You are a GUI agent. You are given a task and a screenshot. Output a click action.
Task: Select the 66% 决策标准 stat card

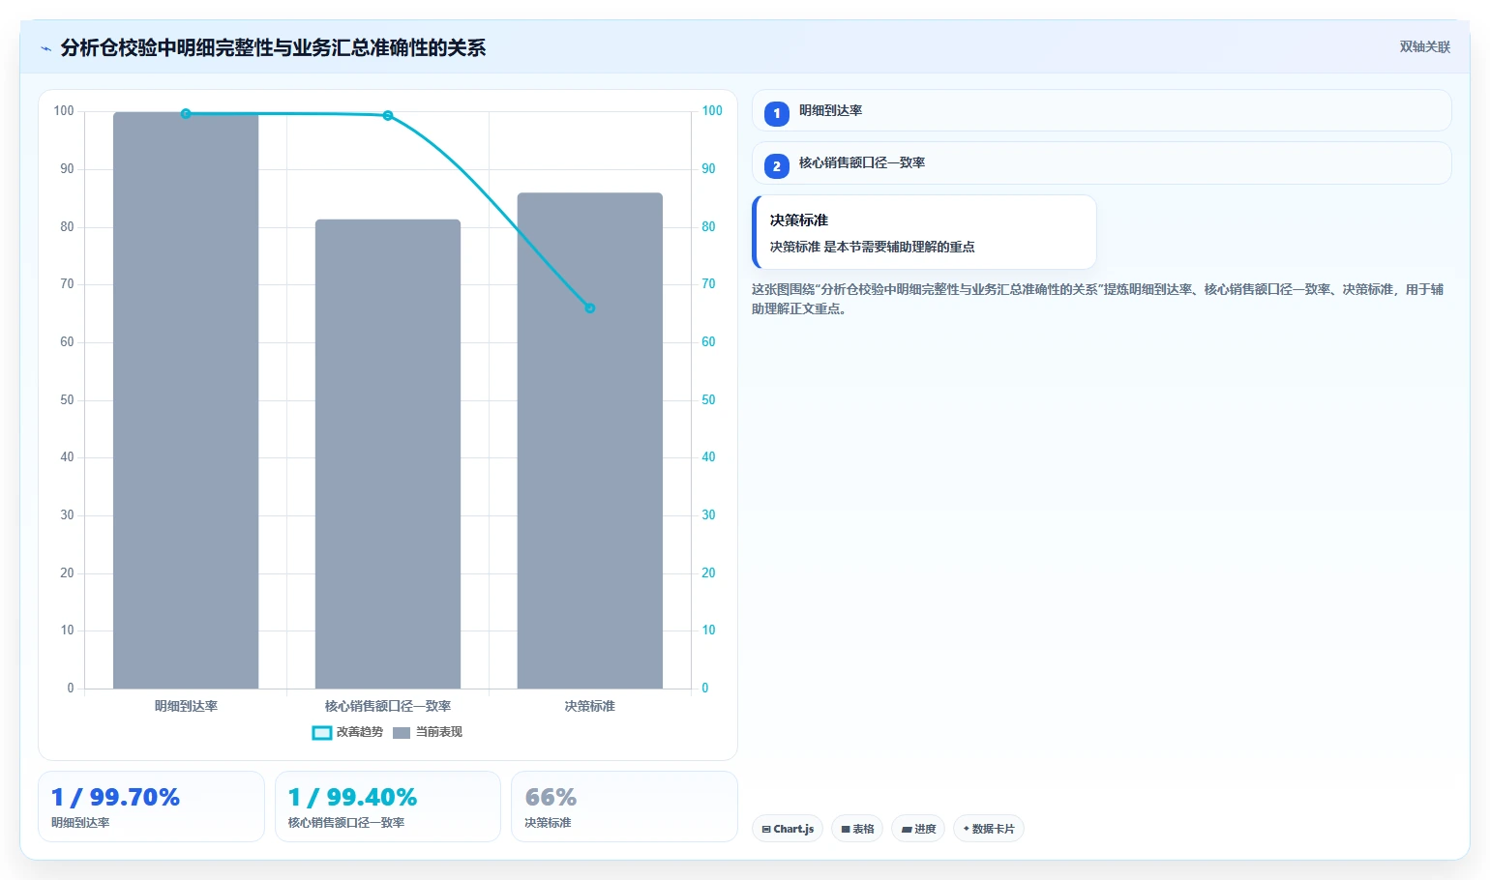(x=624, y=807)
